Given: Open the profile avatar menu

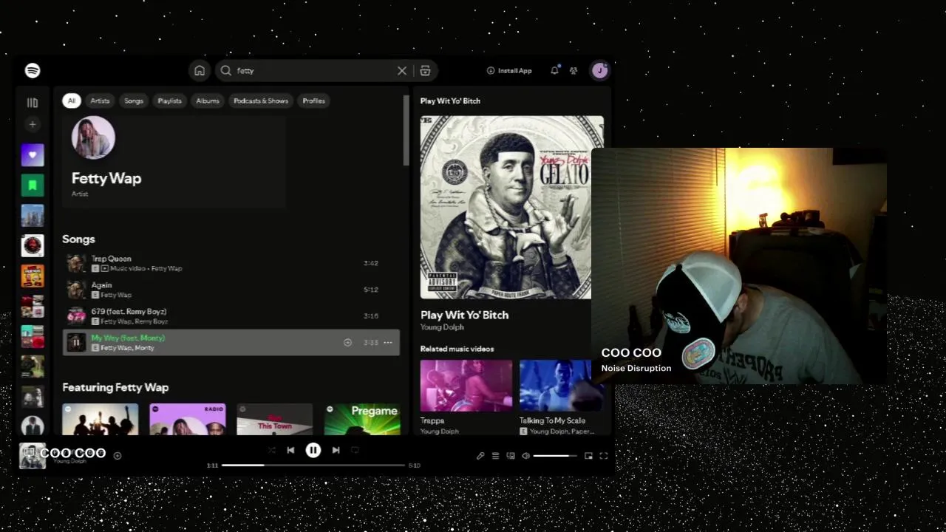Looking at the screenshot, I should (x=599, y=70).
